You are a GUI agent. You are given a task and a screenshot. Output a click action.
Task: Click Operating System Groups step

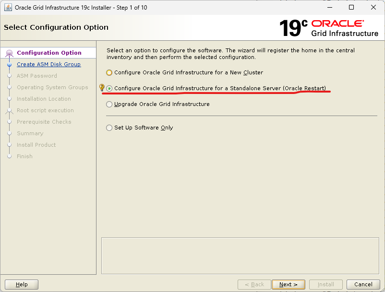[x=52, y=87]
